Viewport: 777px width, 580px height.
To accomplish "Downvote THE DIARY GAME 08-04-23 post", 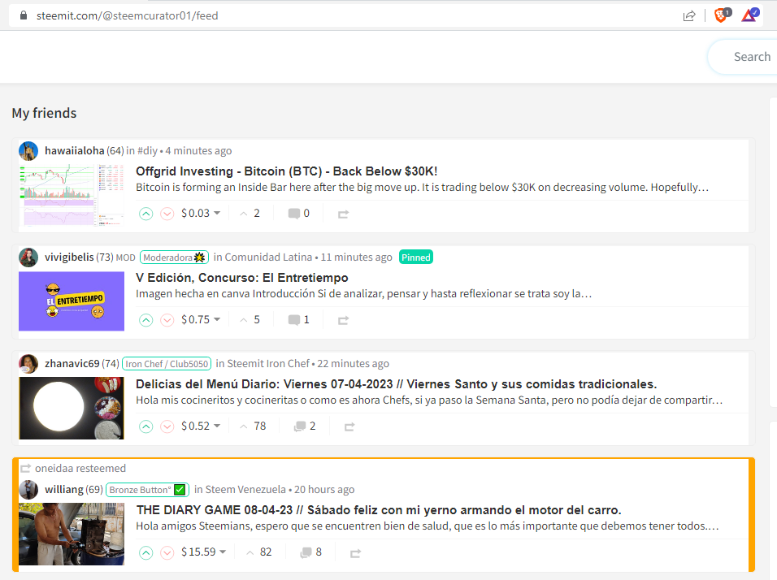I will coord(167,552).
